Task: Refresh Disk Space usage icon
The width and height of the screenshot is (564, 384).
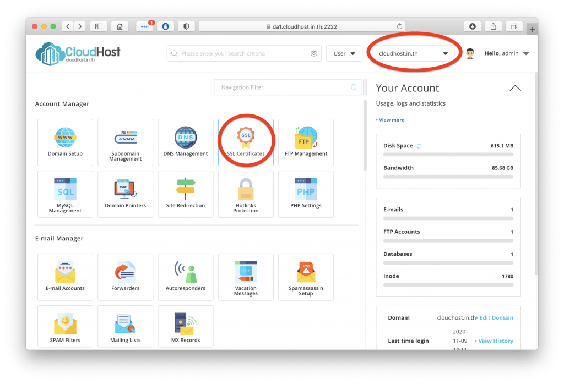Action: pos(419,146)
